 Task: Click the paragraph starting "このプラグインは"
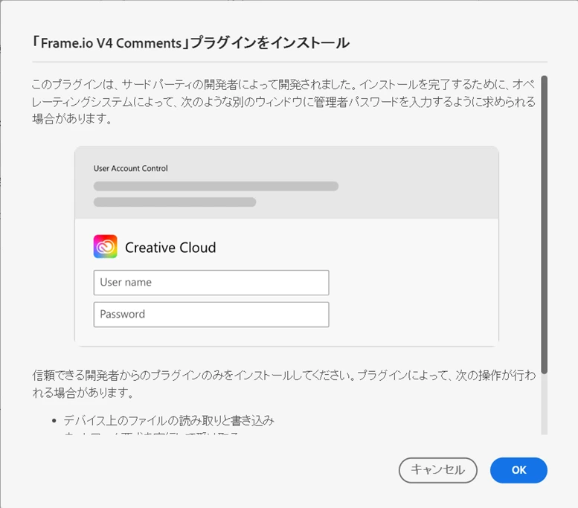pyautogui.click(x=283, y=101)
